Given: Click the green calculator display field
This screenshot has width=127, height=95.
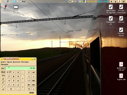Looking at the screenshot, I should (x=21, y=68).
